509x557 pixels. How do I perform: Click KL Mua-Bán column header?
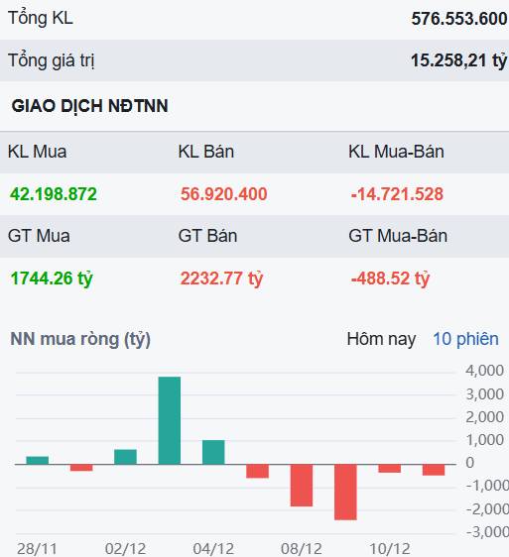point(396,152)
